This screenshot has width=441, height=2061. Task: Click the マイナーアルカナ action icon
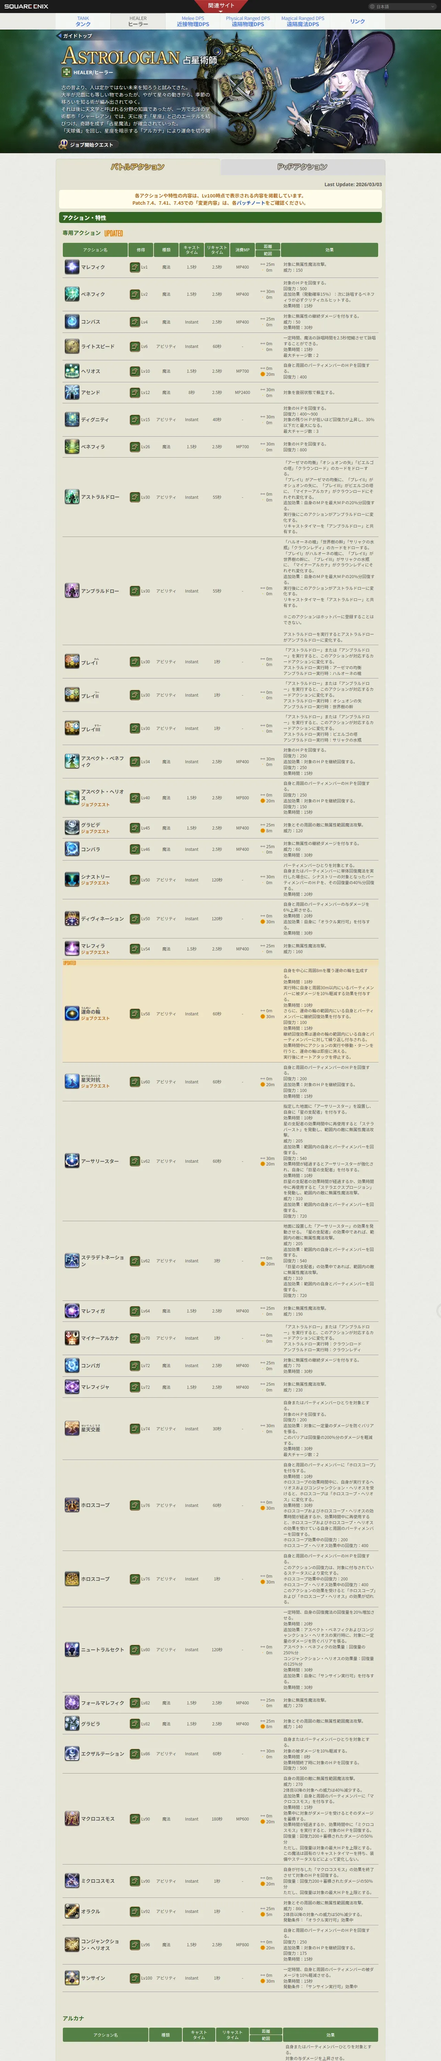[x=72, y=1338]
